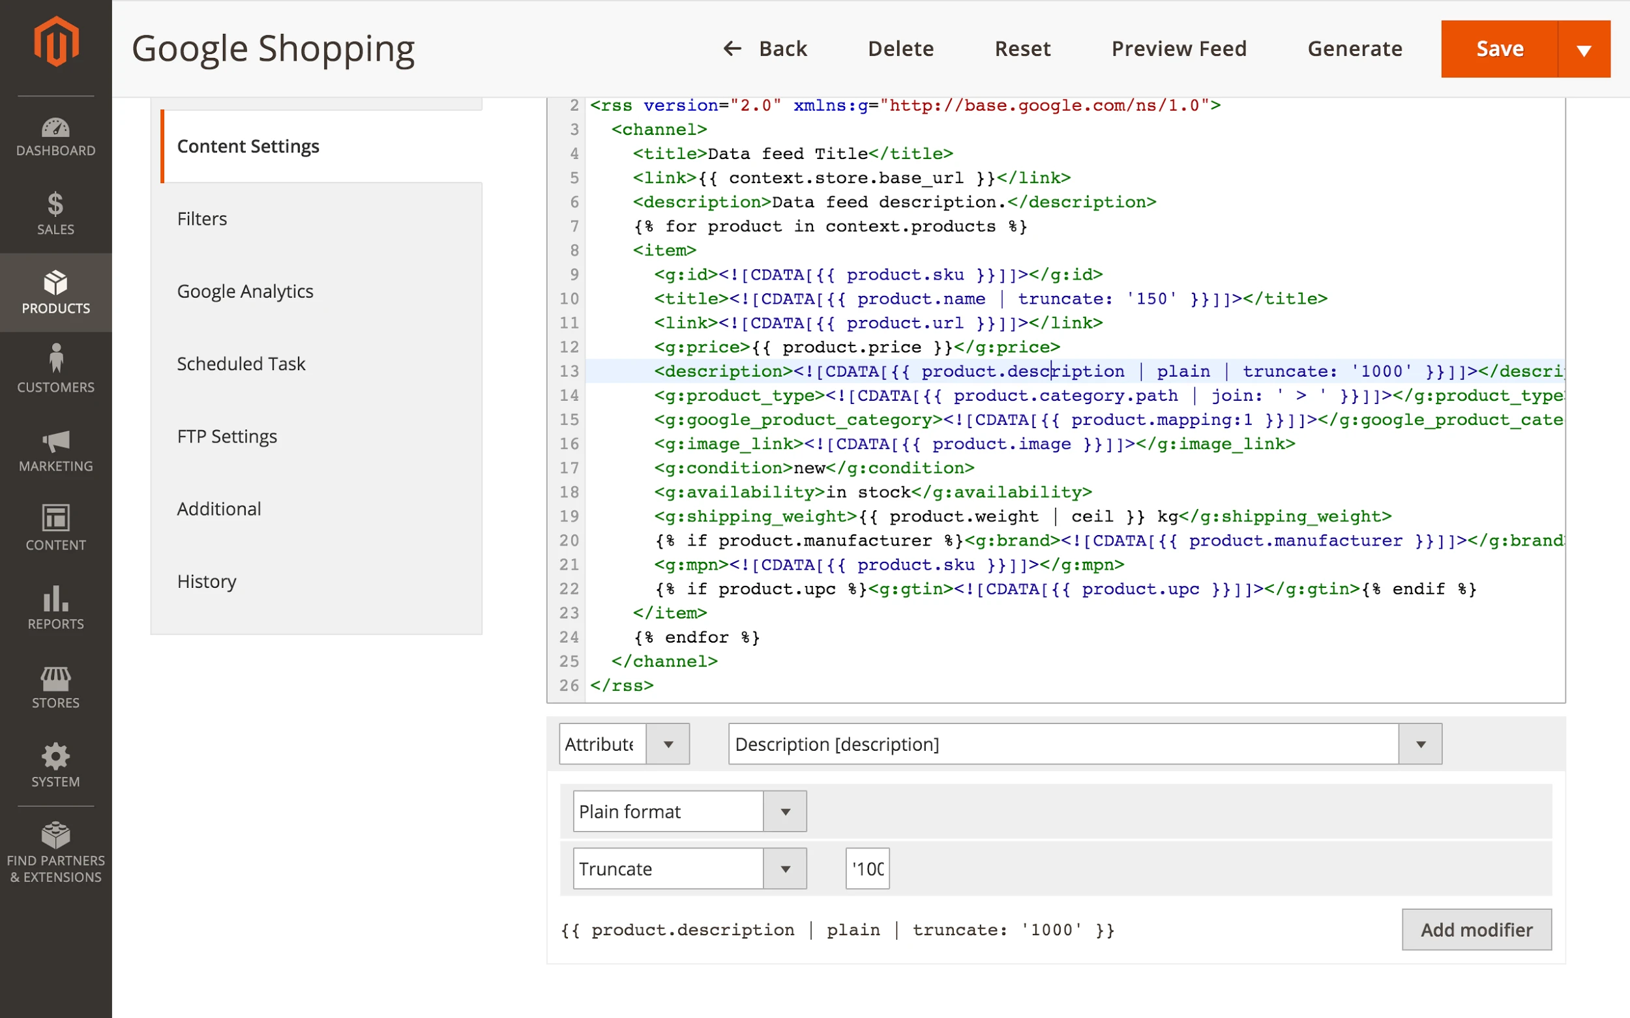This screenshot has width=1630, height=1018.
Task: Click the Preview Feed button
Action: [1178, 48]
